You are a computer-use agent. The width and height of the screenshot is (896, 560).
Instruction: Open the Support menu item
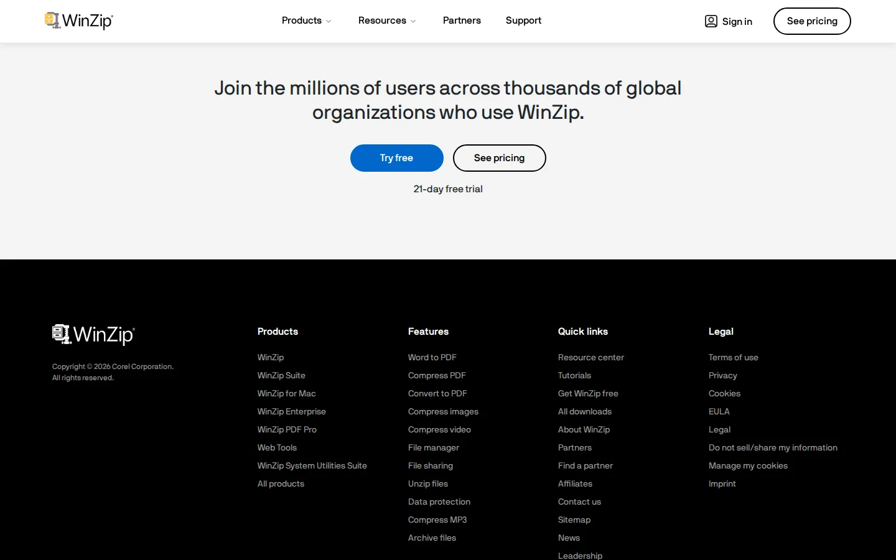coord(523,21)
